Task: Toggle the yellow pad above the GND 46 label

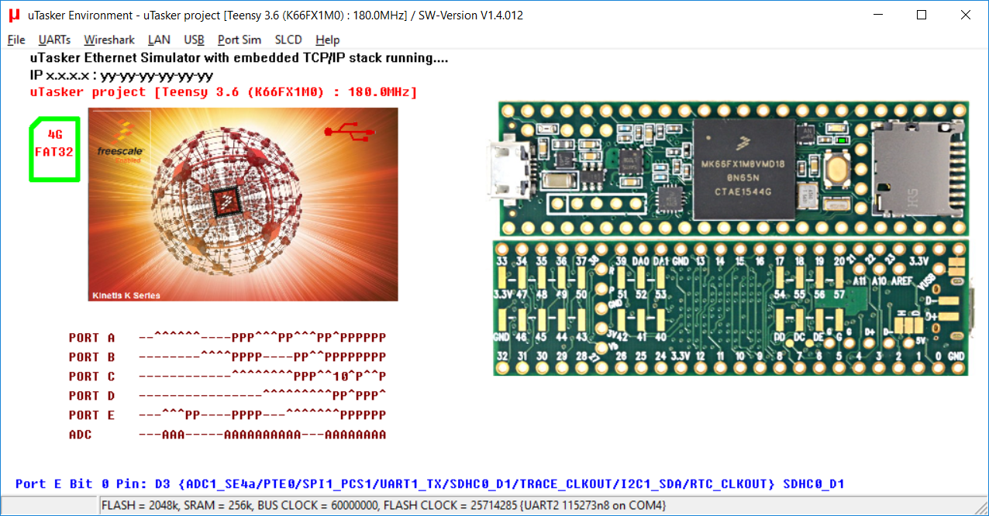Action: pyautogui.click(x=503, y=319)
